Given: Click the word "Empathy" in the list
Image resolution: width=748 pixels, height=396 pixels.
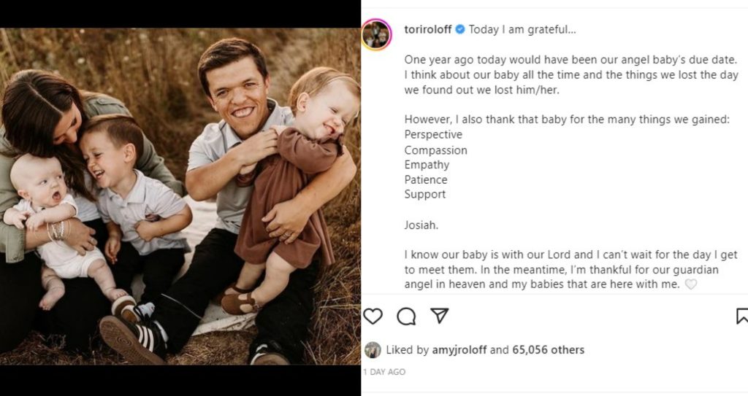Looking at the screenshot, I should (x=427, y=165).
